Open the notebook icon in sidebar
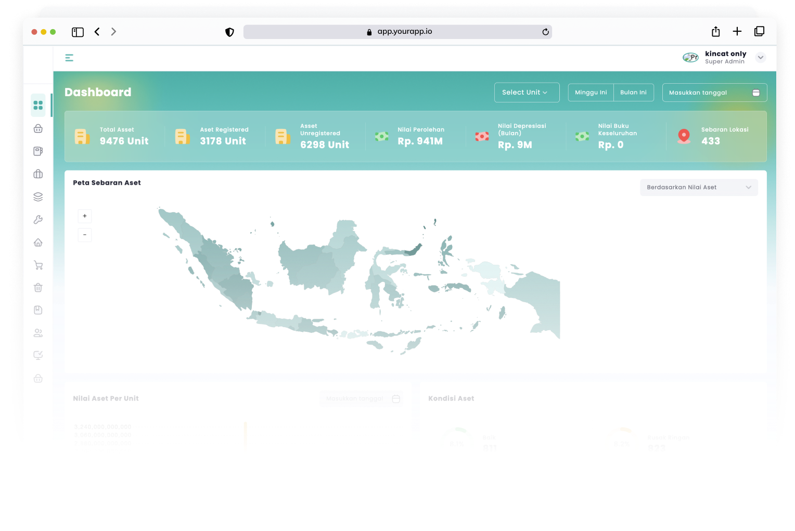This screenshot has width=795, height=531. coord(38,151)
